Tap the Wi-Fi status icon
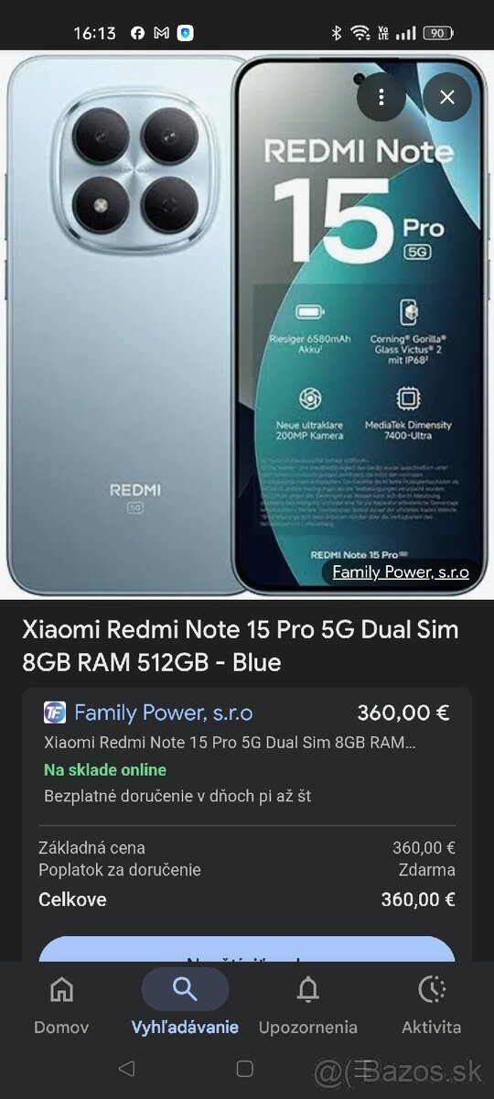Image resolution: width=494 pixels, height=1099 pixels. (361, 33)
